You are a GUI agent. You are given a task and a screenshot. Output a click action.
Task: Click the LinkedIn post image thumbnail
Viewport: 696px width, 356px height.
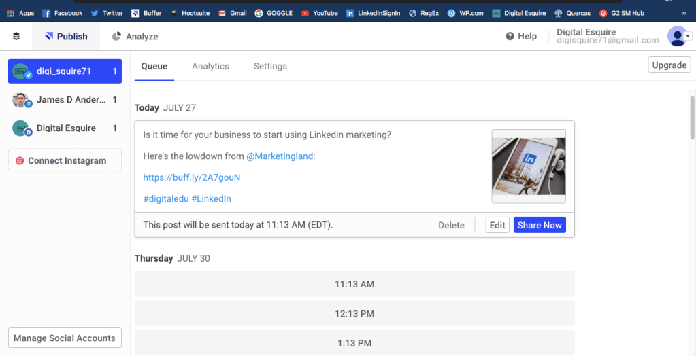[529, 166]
